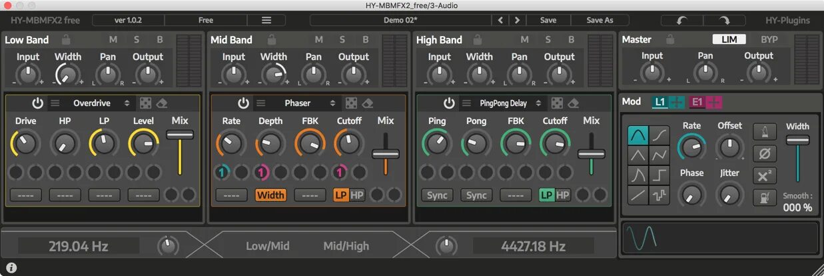The width and height of the screenshot is (824, 276).
Task: Click the fuel pump icon in Mod panel
Action: [765, 197]
